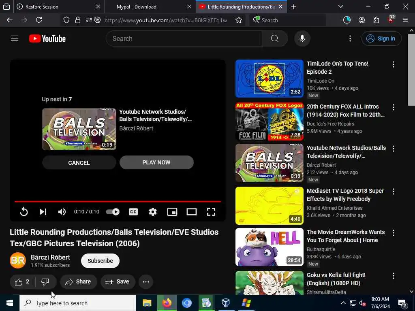Start voice search with the microphone
The image size is (415, 311).
302,38
